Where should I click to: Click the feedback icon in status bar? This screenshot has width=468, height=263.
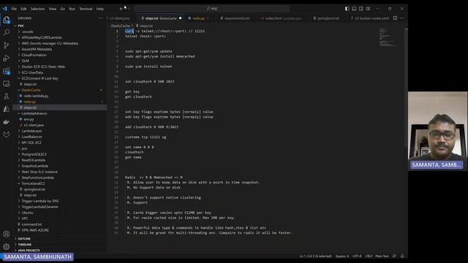coord(395,256)
